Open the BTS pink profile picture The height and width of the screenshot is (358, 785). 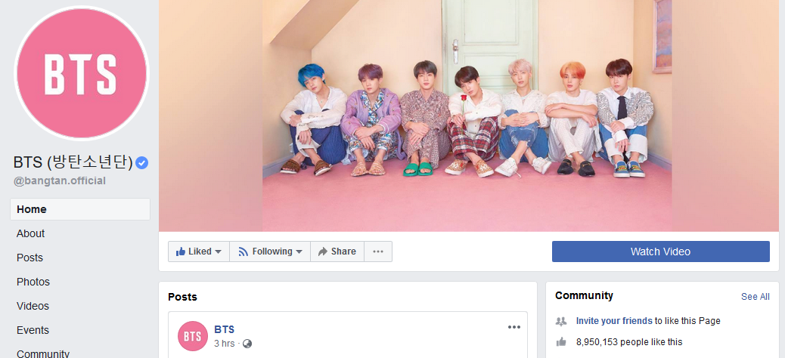click(82, 73)
